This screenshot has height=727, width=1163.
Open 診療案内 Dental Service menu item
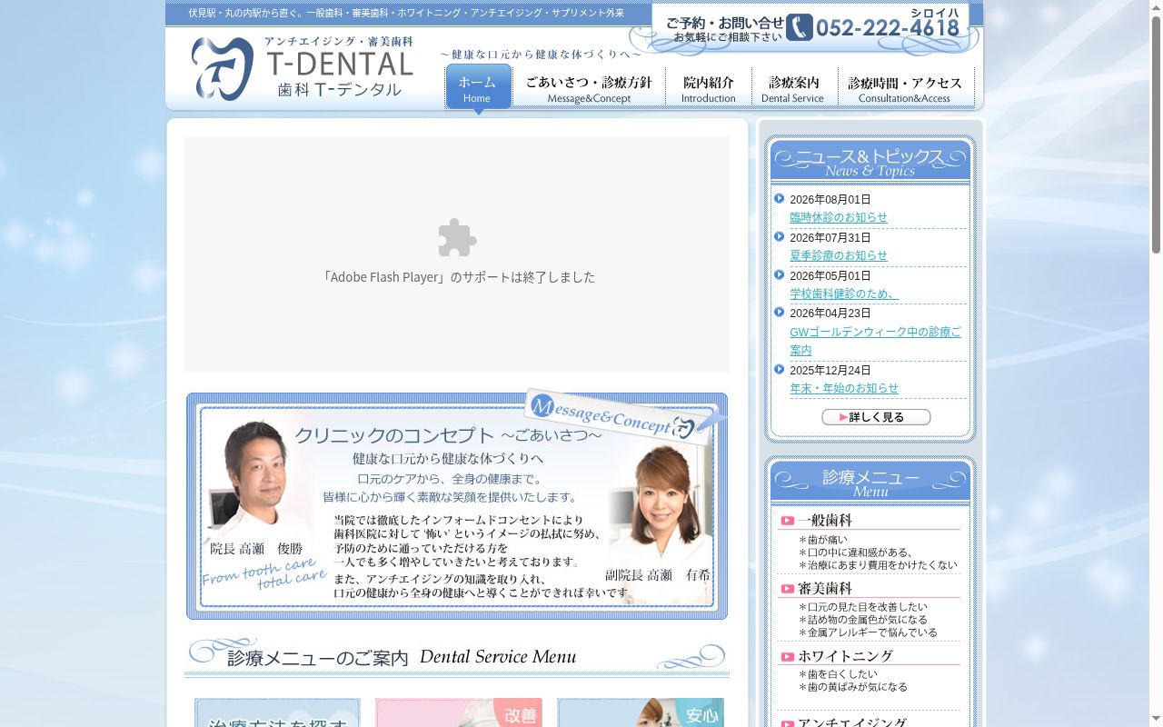794,88
